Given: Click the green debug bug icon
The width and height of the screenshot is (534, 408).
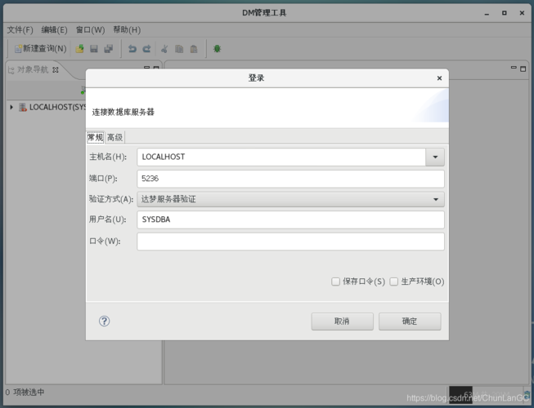Looking at the screenshot, I should coord(217,49).
